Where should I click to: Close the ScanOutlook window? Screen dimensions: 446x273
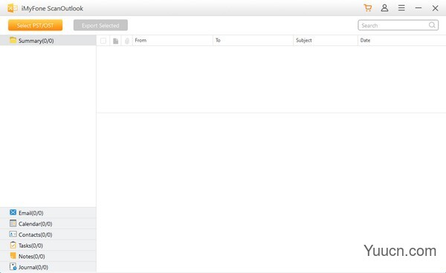pos(435,8)
